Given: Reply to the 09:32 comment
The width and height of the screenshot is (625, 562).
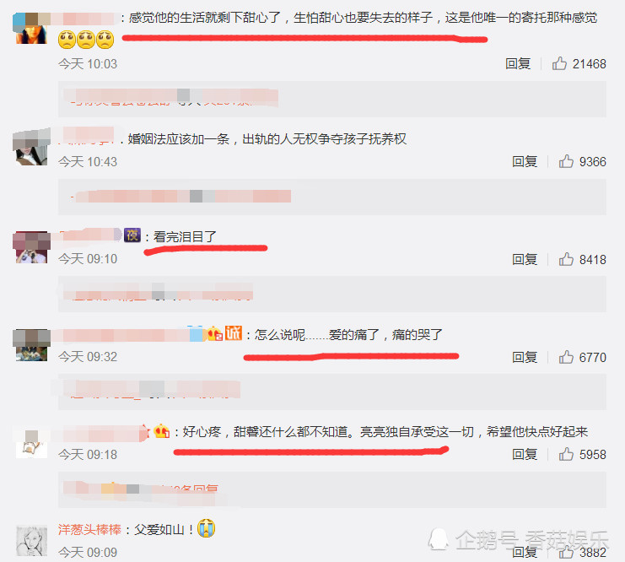Looking at the screenshot, I should point(525,358).
